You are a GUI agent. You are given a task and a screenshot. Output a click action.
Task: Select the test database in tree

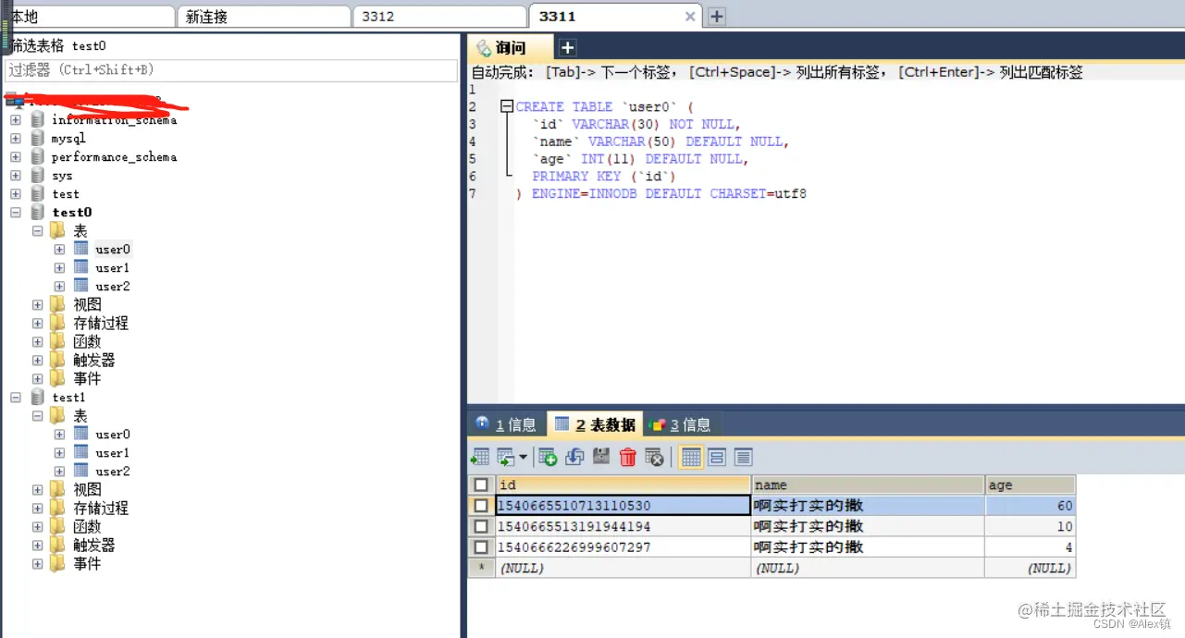66,193
